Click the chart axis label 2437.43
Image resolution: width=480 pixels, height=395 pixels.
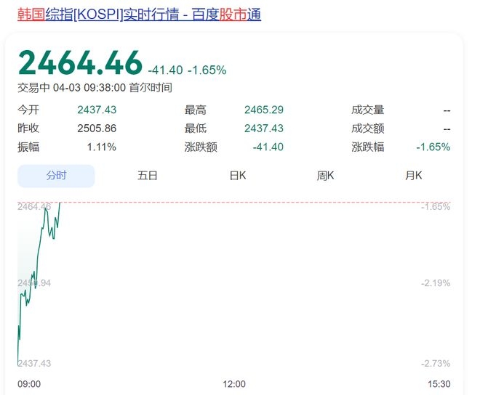tap(34, 364)
